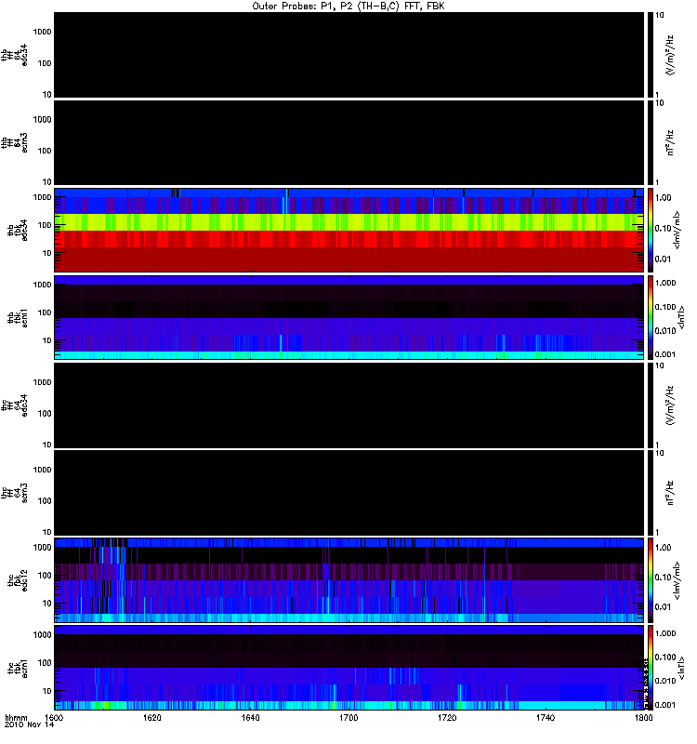Click the 'thc fff 64 edc34' y-axis label
Image resolution: width=697 pixels, height=744 pixels.
click(x=14, y=405)
